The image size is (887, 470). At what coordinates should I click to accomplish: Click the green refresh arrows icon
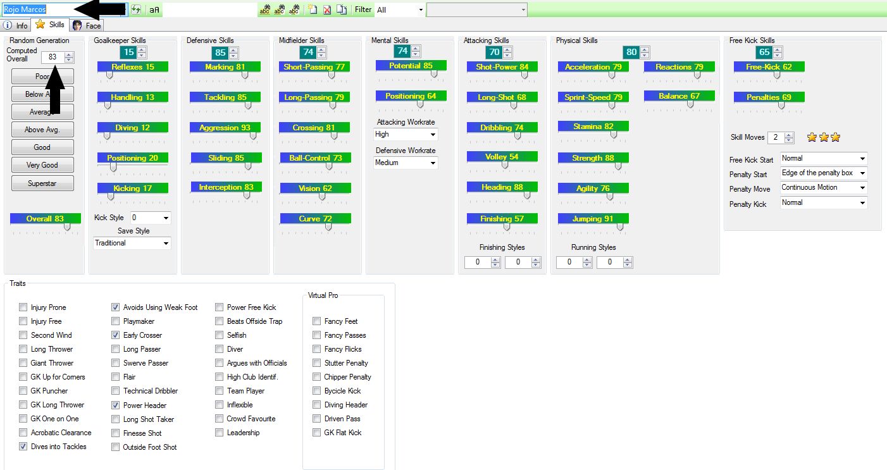pos(136,9)
